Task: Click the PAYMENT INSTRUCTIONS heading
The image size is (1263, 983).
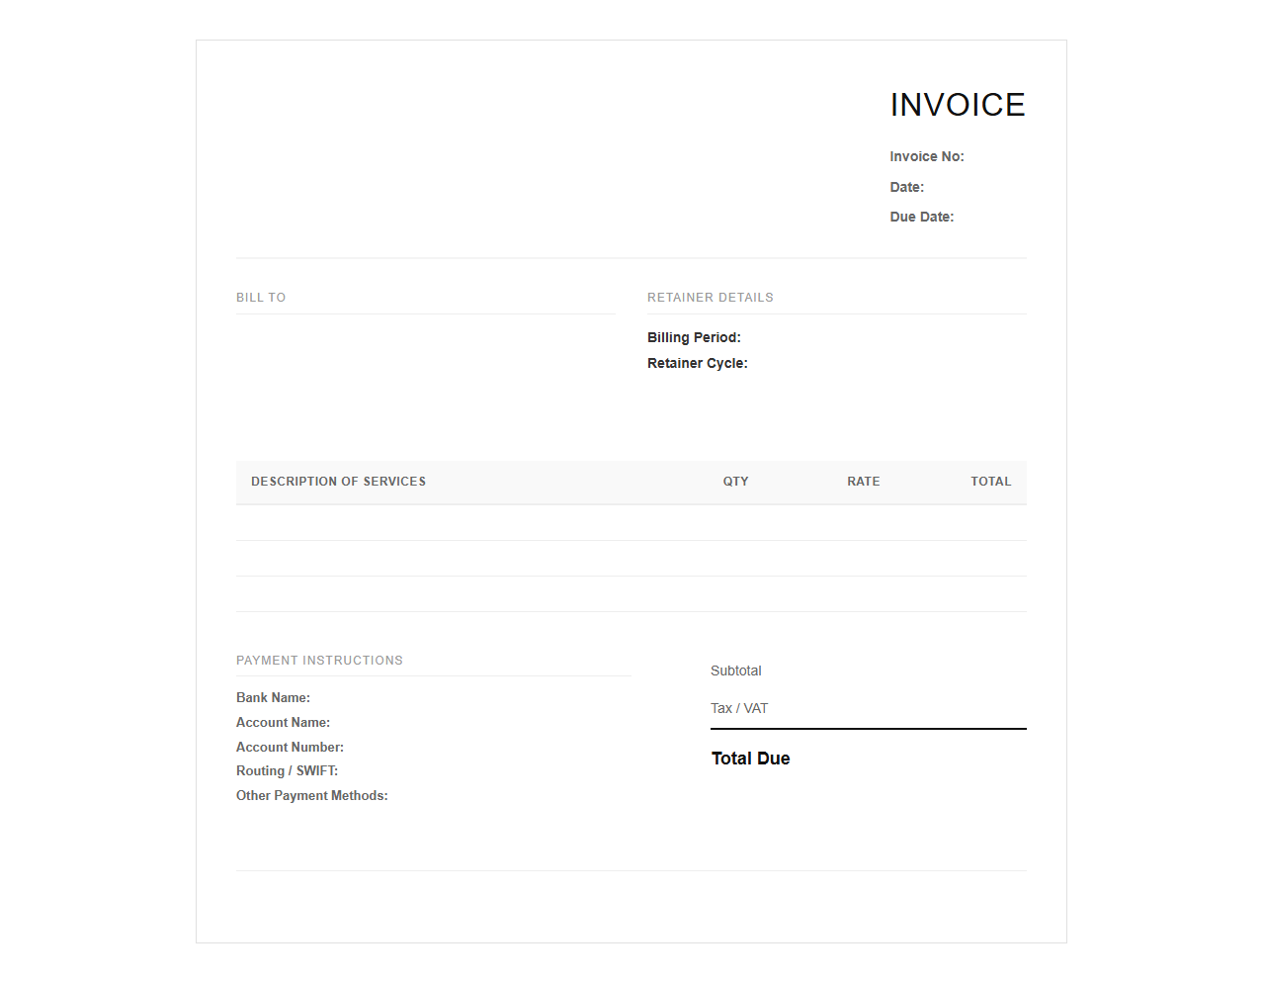Action: [319, 661]
